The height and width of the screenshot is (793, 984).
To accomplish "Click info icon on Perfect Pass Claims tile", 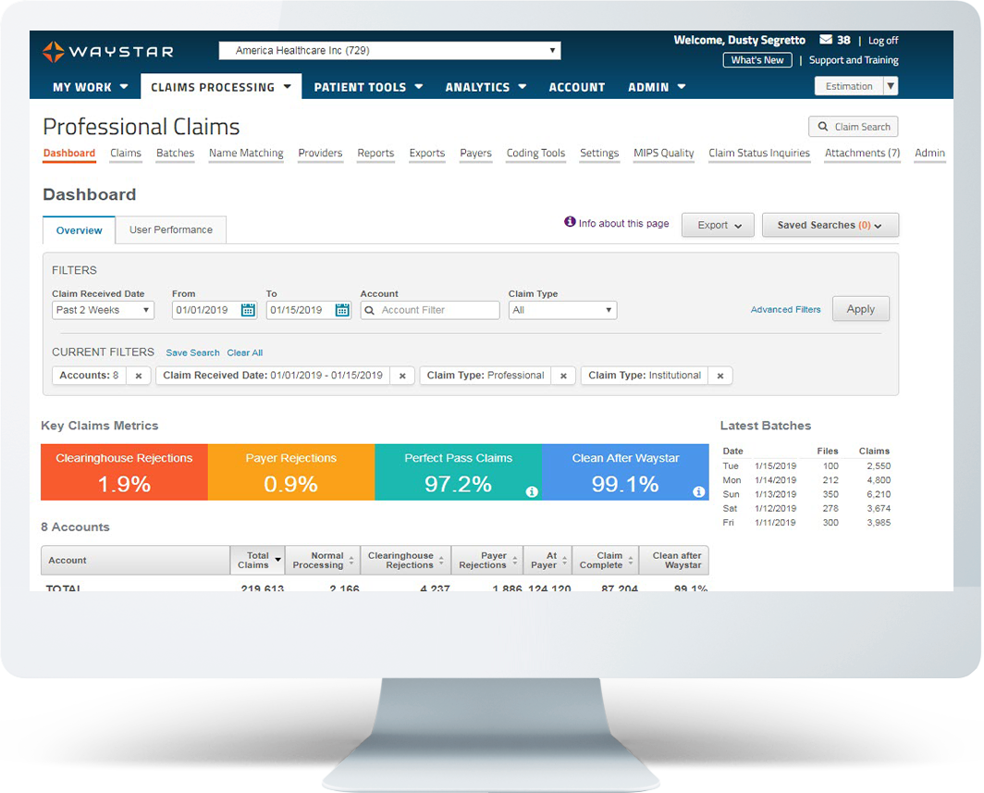I will [532, 491].
